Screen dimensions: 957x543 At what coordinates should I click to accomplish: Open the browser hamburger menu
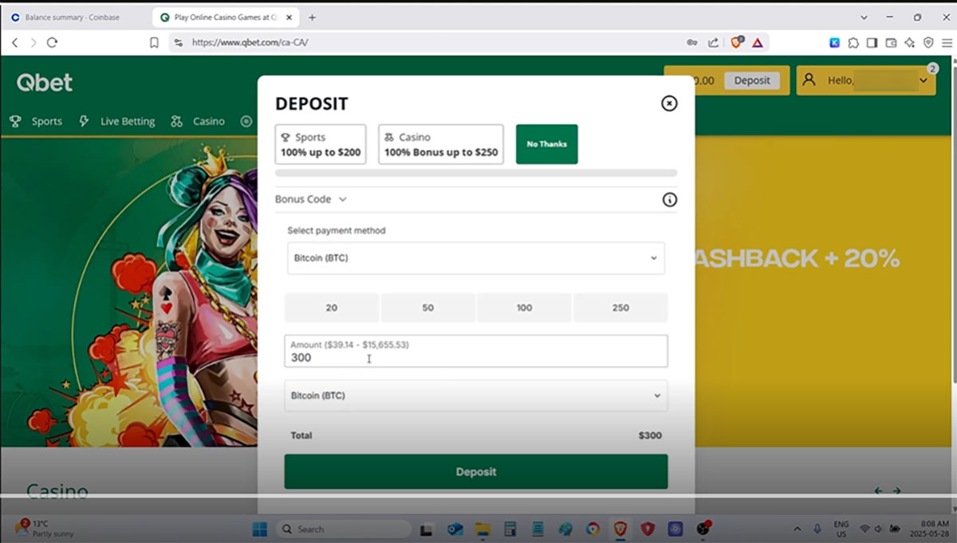pyautogui.click(x=947, y=43)
